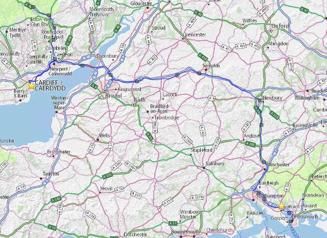The image size is (327, 238).
Task: Select the route waypoint square at Newbury
Action: (x=260, y=100)
